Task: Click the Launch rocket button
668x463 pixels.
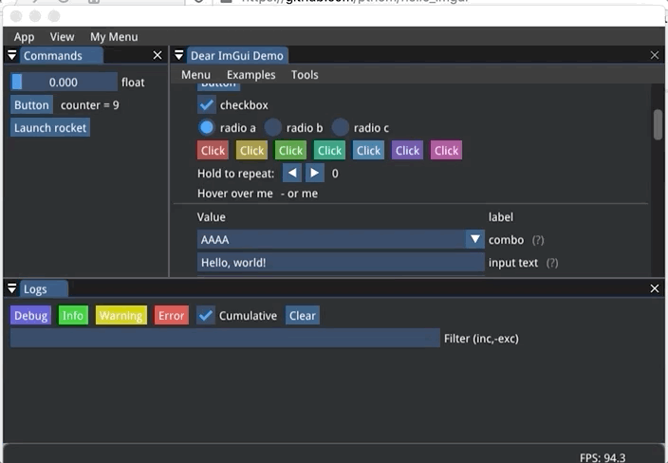Action: [x=50, y=128]
